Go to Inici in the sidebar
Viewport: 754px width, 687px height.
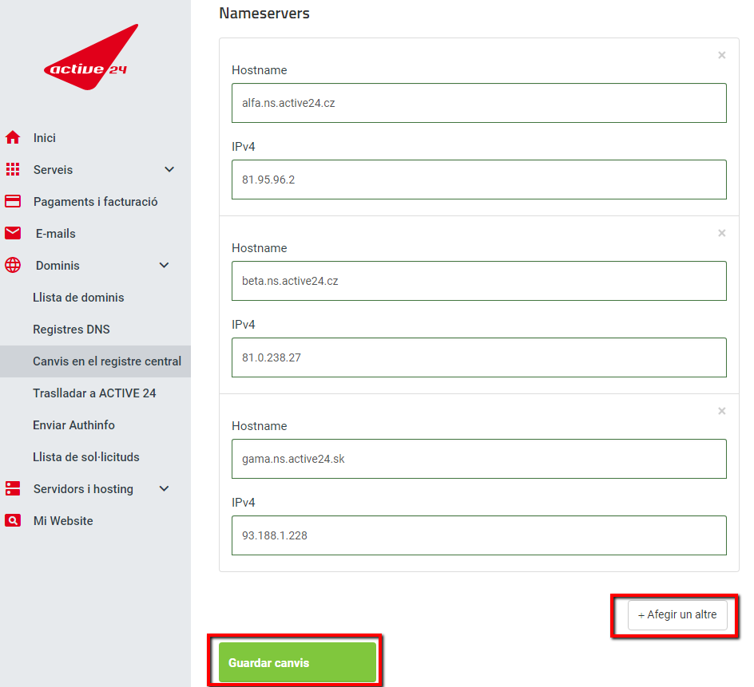coord(44,138)
